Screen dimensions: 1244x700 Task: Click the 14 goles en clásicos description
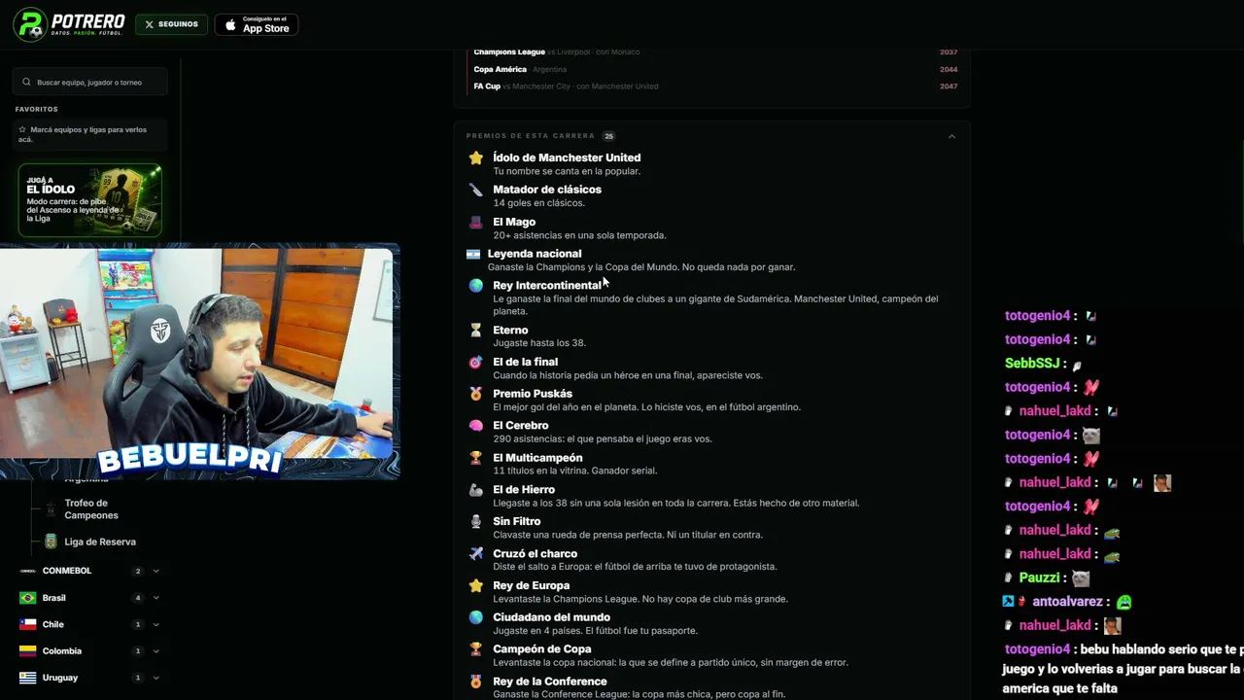click(538, 203)
